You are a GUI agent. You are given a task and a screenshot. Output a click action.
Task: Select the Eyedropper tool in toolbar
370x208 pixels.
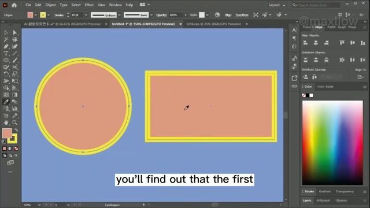(x=6, y=102)
